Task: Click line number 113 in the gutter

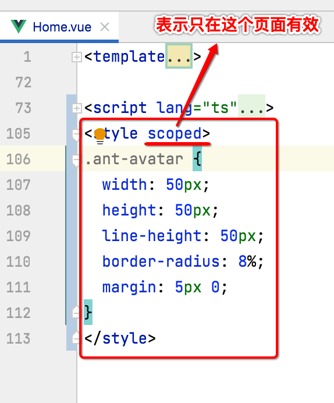Action: click(19, 338)
